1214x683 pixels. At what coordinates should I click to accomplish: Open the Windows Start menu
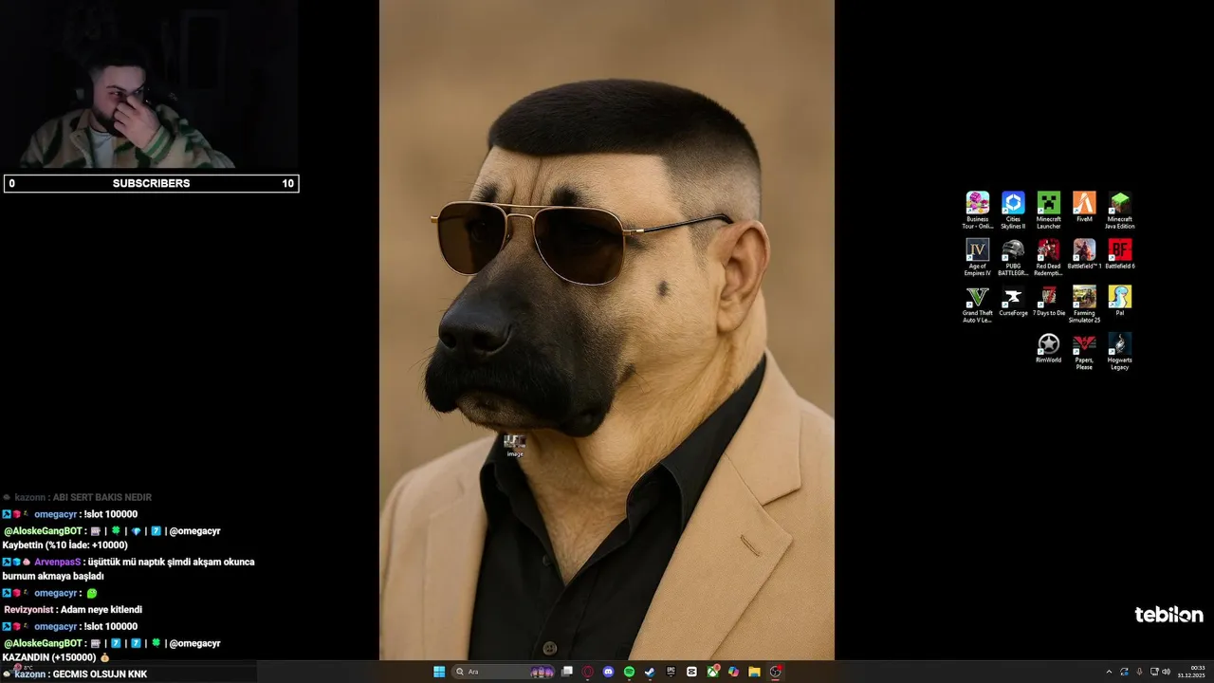pos(439,672)
